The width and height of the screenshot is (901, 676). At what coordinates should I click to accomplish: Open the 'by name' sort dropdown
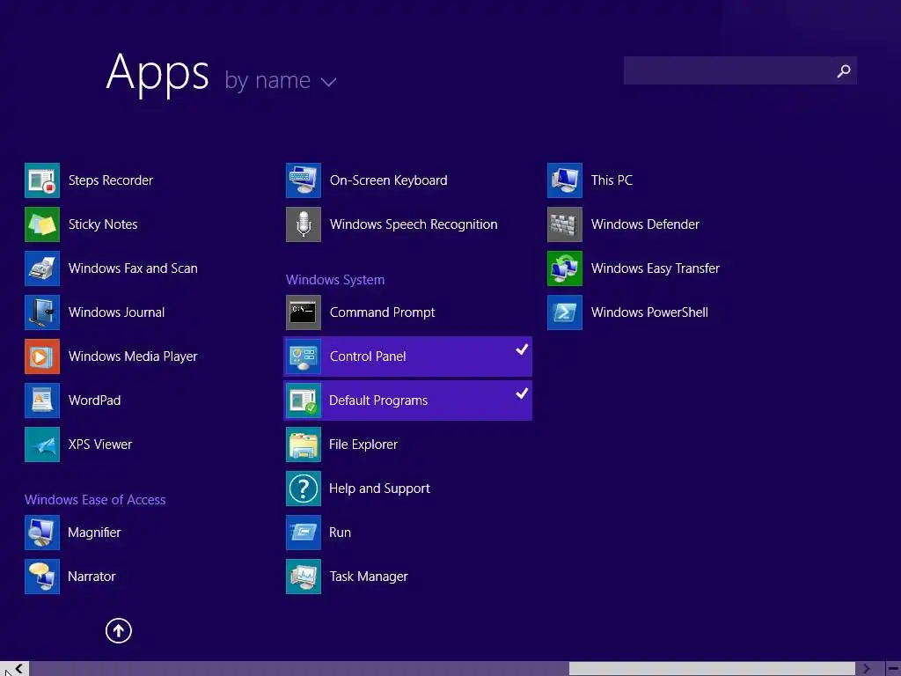pos(281,80)
